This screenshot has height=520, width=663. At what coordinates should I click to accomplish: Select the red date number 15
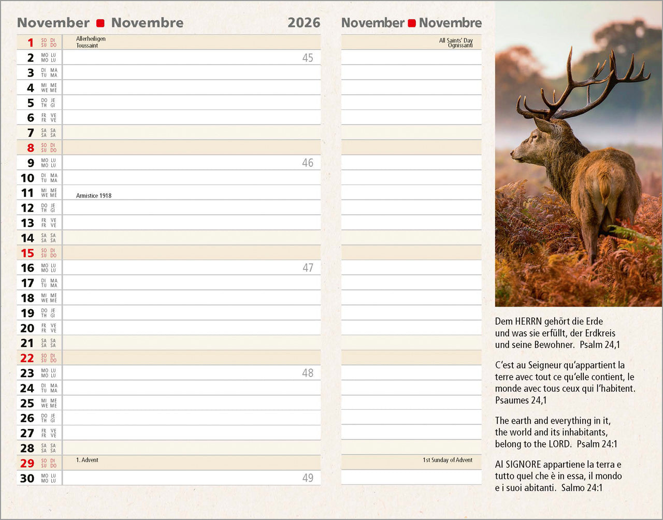point(27,253)
